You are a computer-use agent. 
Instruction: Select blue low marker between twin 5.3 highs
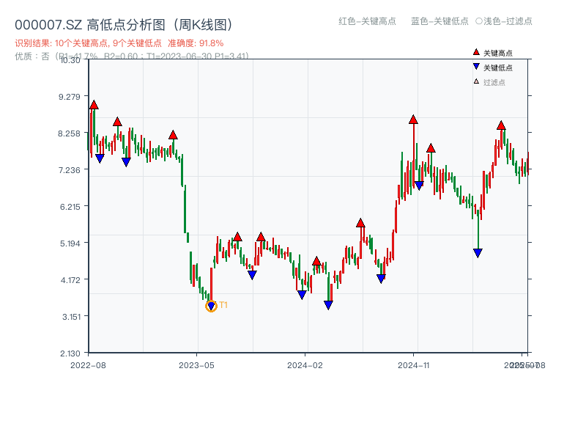point(252,275)
